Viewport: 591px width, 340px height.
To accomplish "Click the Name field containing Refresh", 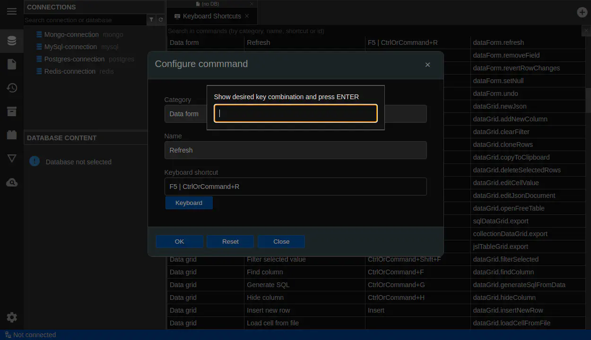I will pyautogui.click(x=295, y=150).
